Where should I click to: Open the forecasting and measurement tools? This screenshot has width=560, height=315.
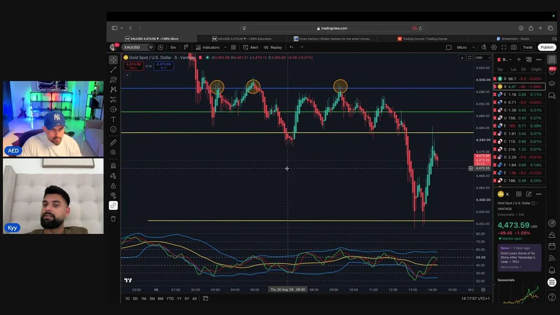pyautogui.click(x=113, y=99)
